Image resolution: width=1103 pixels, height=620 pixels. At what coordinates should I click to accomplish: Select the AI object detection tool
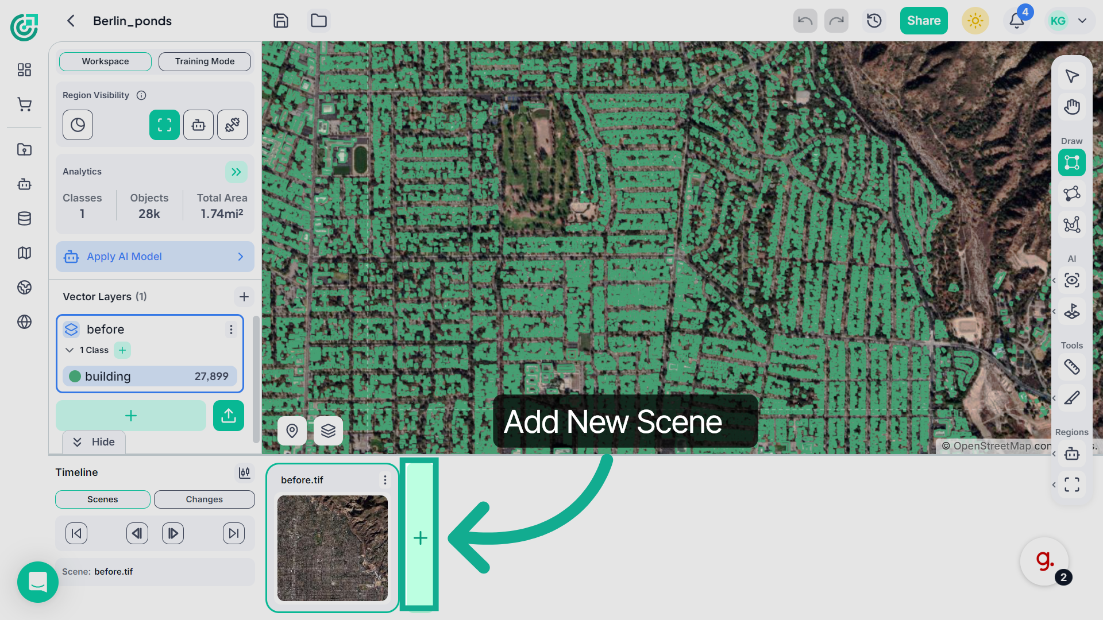[x=1072, y=280]
